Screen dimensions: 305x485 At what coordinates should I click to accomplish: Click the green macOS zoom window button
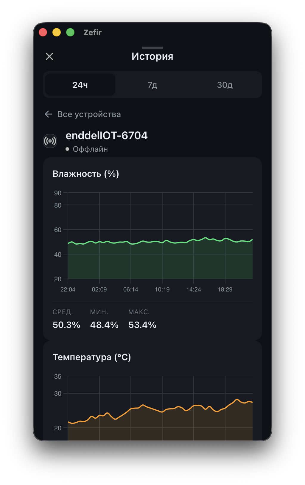(71, 32)
